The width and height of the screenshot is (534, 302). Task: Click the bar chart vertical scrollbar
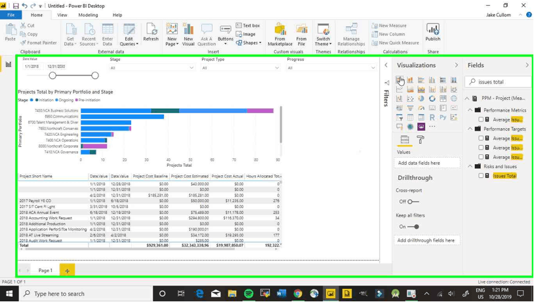pyautogui.click(x=281, y=125)
